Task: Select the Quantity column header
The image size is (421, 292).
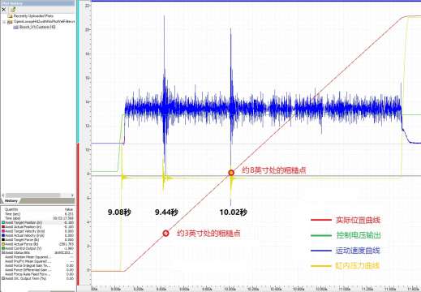Action: pyautogui.click(x=11, y=209)
